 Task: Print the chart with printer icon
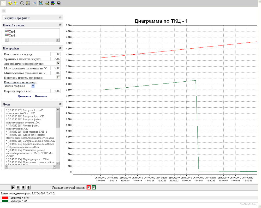47,3
